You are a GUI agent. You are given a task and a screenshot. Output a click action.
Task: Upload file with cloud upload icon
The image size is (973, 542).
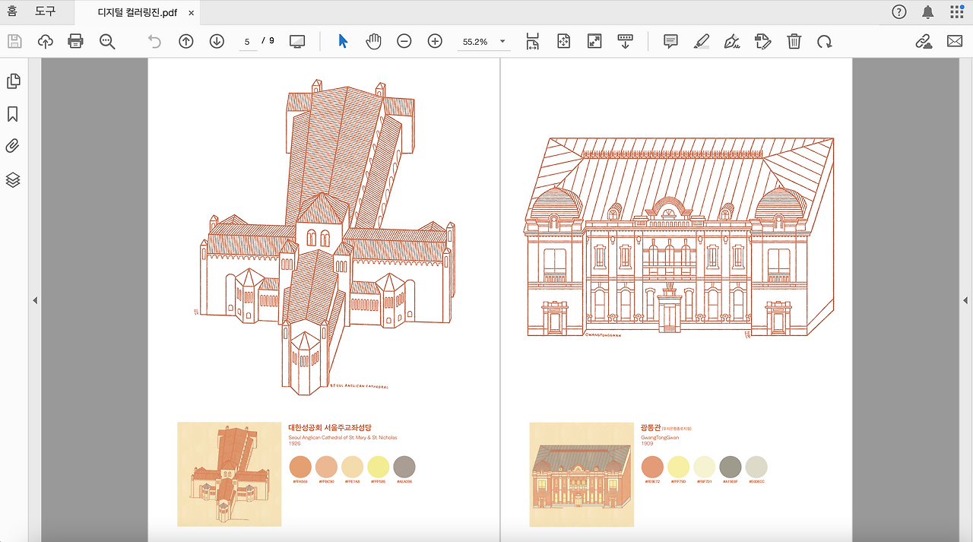click(x=46, y=41)
